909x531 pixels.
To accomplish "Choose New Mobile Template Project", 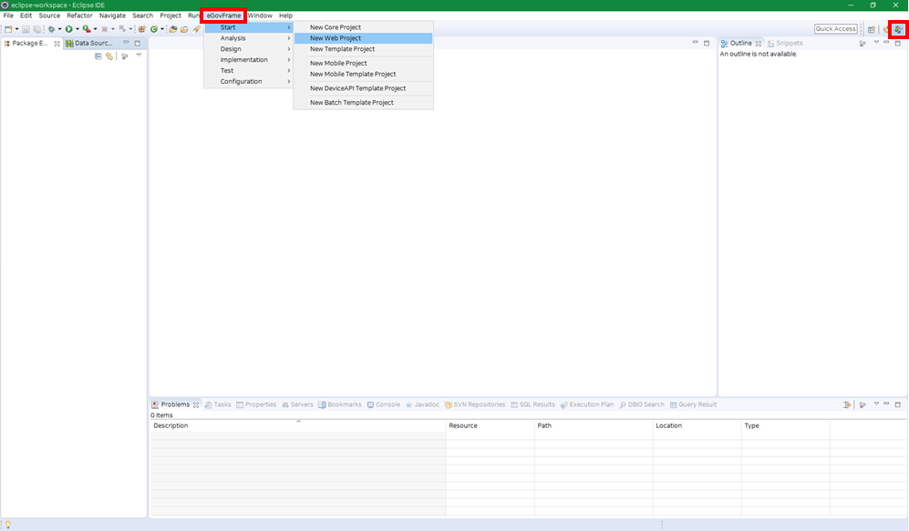I will point(364,74).
